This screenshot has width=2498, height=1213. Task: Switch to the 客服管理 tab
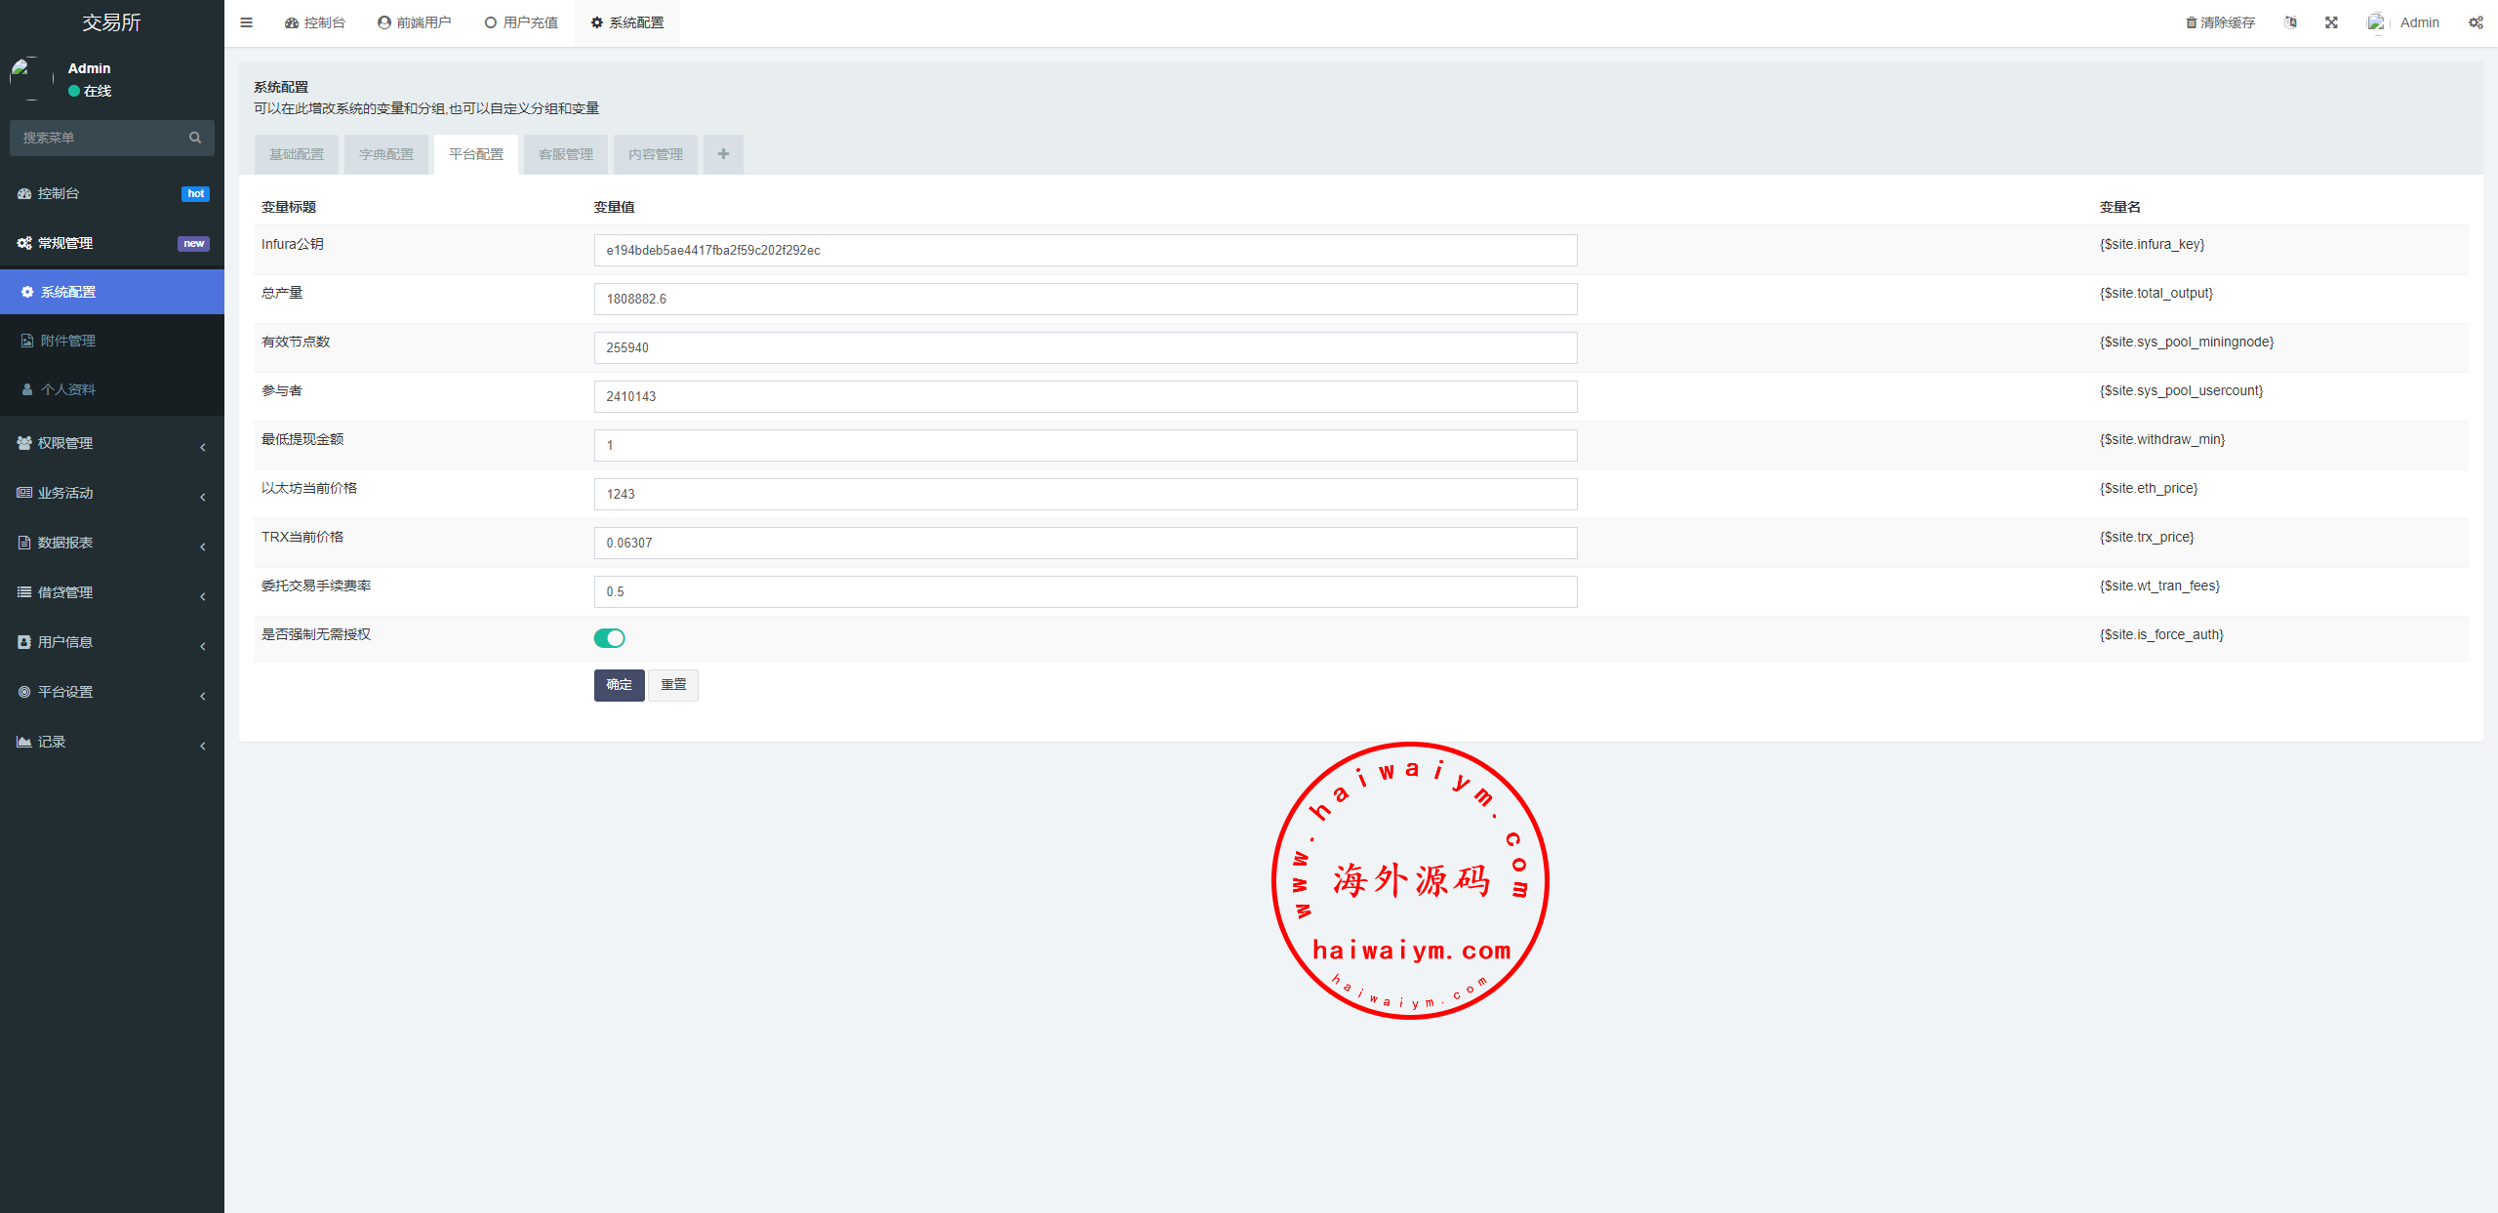click(566, 154)
